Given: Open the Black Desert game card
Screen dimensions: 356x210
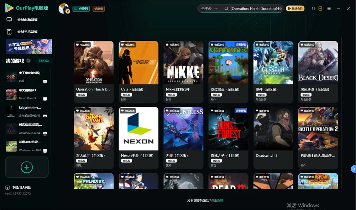Looking at the screenshot, I should 318,72.
